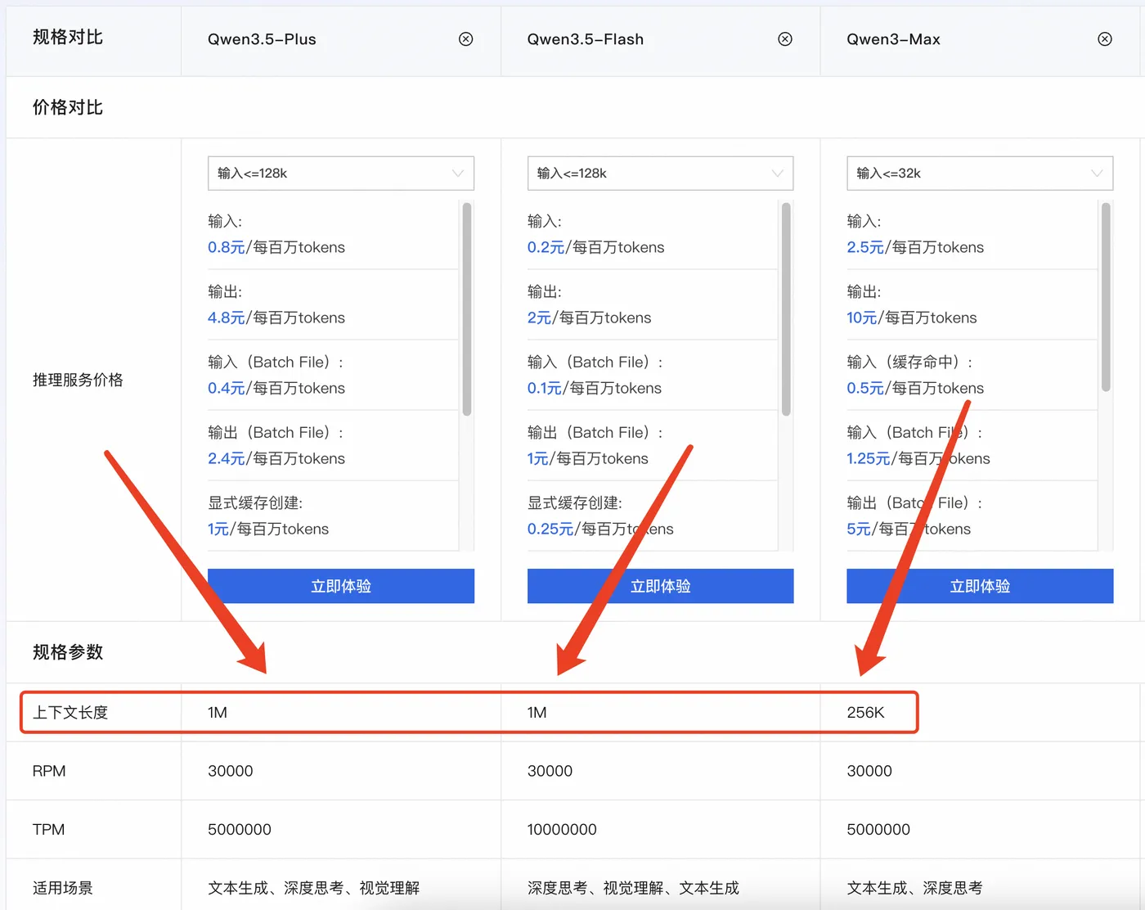Click the TPM row label
Viewport: 1145px width, 910px height.
pyautogui.click(x=48, y=830)
